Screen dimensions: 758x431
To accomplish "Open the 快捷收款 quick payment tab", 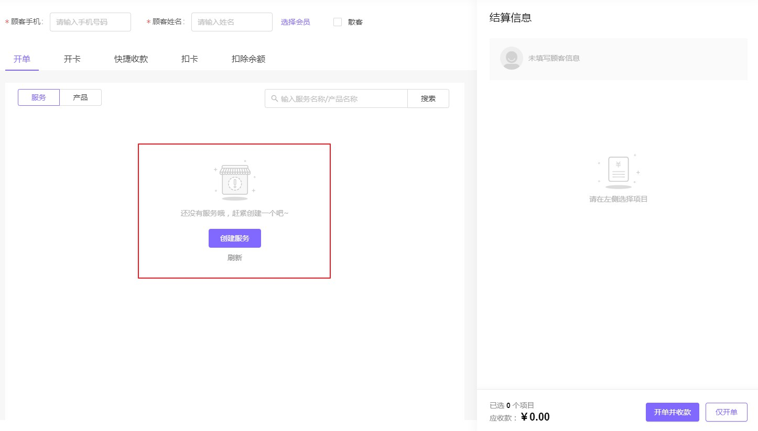I will [131, 59].
